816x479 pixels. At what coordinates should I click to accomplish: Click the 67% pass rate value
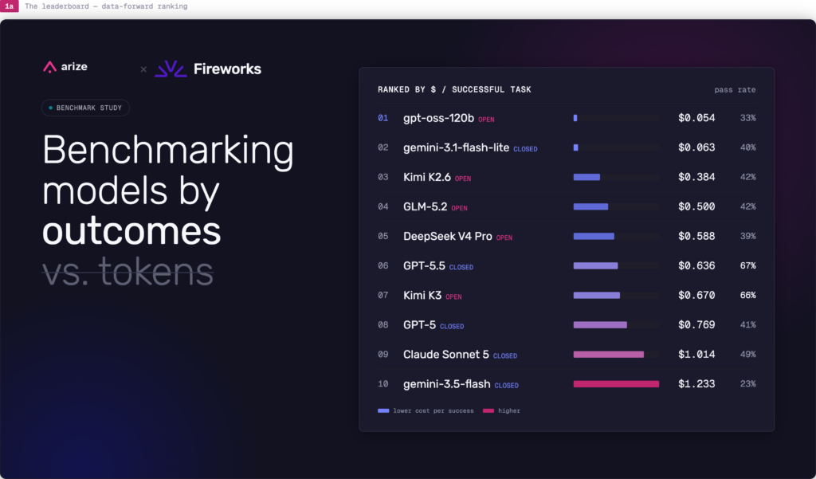tap(747, 266)
